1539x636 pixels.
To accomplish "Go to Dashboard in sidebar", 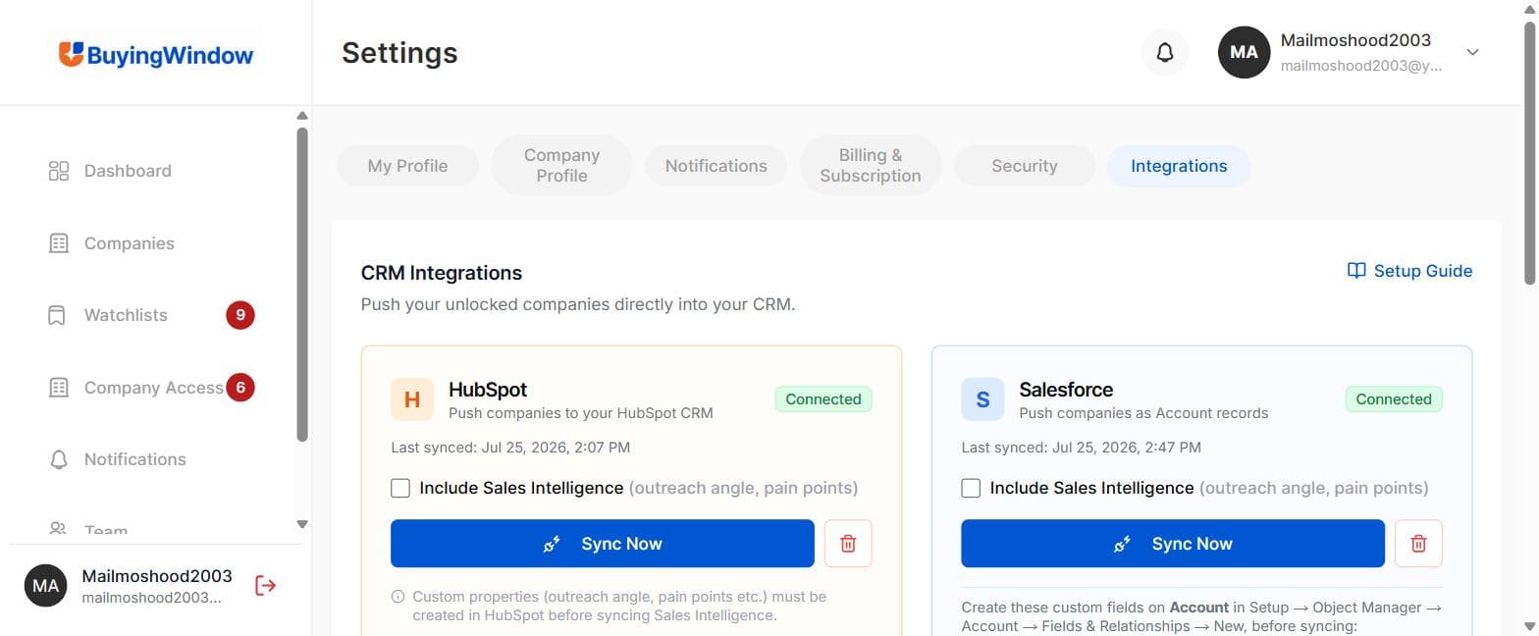I will (x=128, y=171).
